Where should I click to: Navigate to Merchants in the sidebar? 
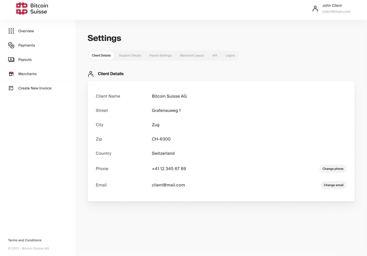(x=28, y=74)
